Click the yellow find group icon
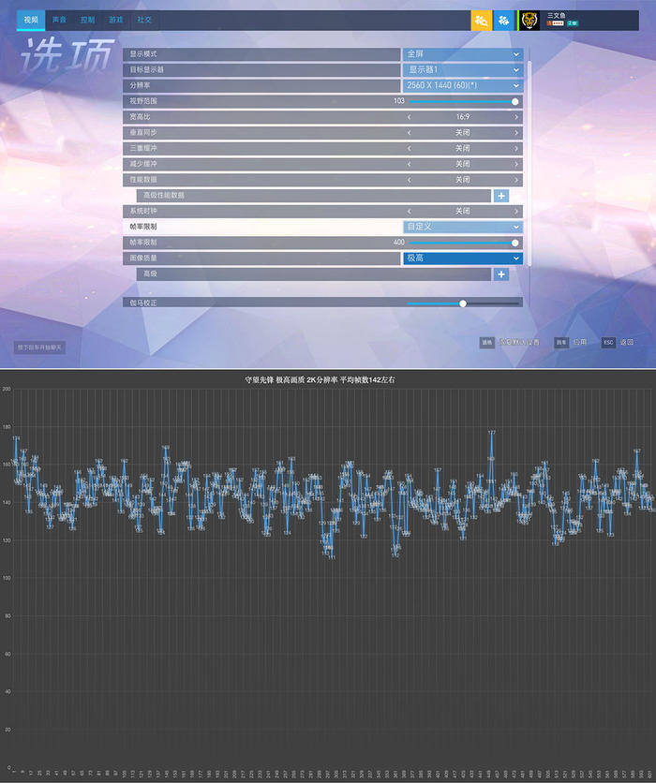 [482, 21]
